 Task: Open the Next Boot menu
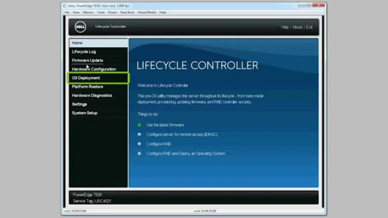127,12
